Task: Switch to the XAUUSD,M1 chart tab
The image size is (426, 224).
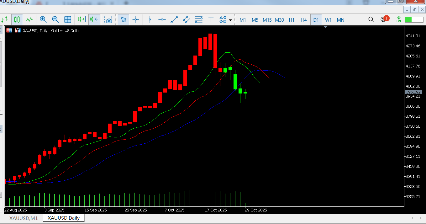Action: [x=24, y=218]
